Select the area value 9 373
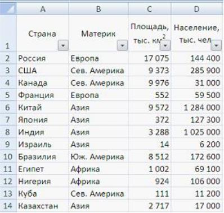This screenshot has width=224, height=213. pyautogui.click(x=150, y=71)
